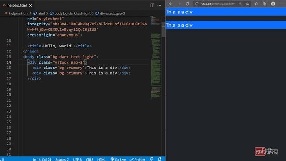Click first blue 'This is a div' in browser
Viewport: 286px width, 161px height.
click(179, 12)
